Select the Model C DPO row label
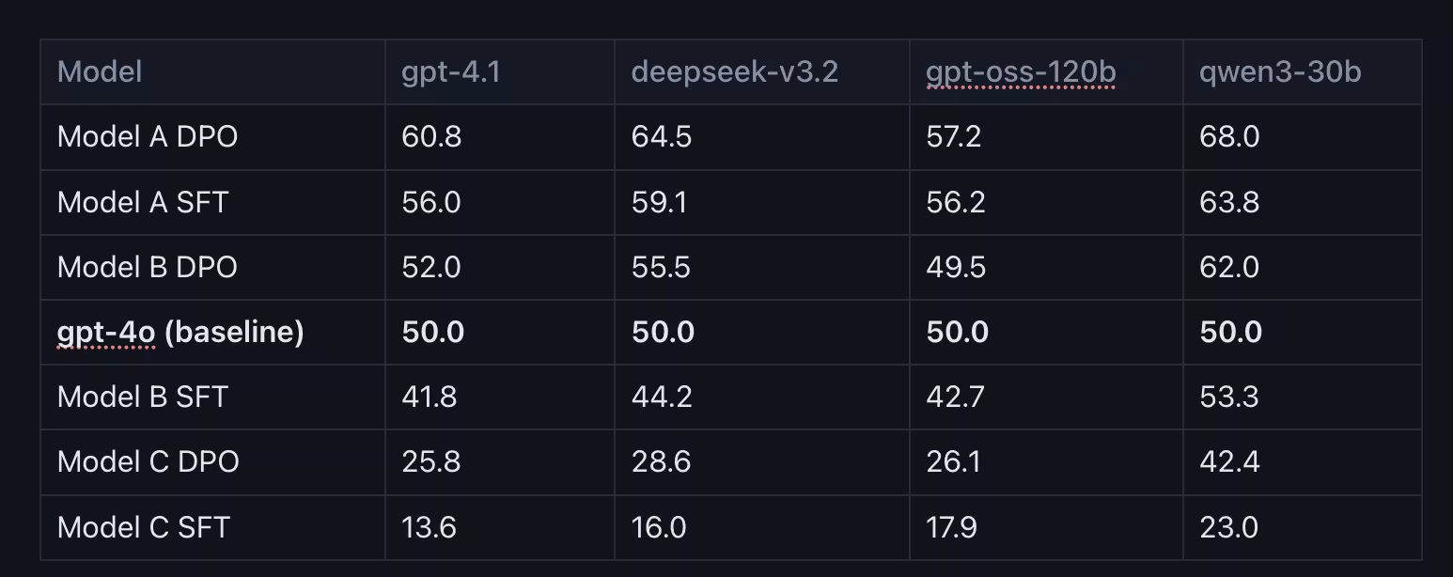The width and height of the screenshot is (1453, 577). 148,461
